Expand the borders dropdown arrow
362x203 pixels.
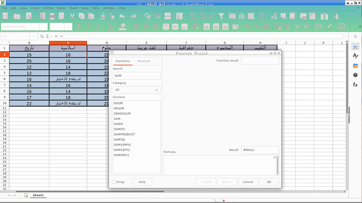324,27
